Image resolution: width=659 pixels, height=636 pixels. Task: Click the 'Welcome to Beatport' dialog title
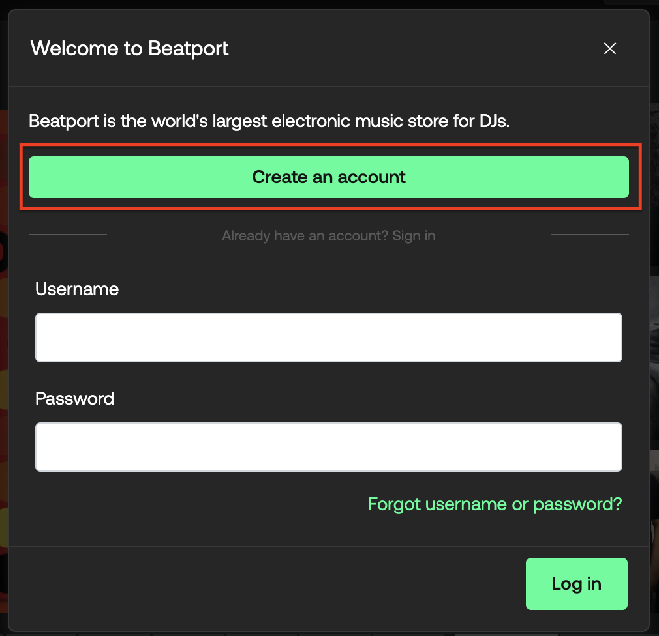click(x=130, y=48)
